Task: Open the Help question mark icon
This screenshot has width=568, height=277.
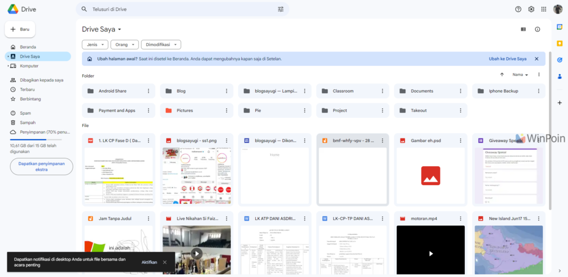Action: (518, 9)
